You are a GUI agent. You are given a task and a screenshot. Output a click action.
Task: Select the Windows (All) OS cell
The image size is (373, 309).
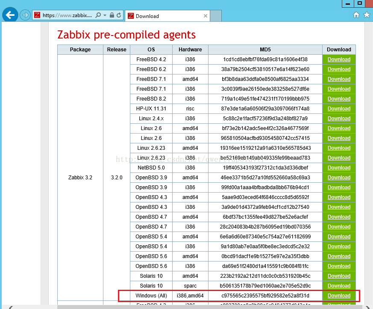pos(151,296)
